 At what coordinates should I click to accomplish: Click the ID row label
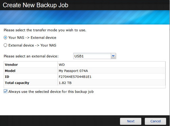7,77
